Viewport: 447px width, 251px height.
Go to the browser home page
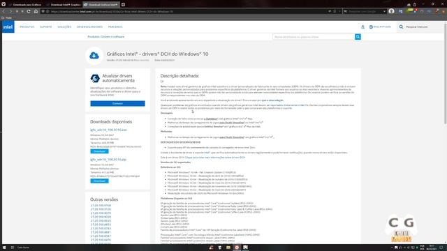(x=36, y=11)
